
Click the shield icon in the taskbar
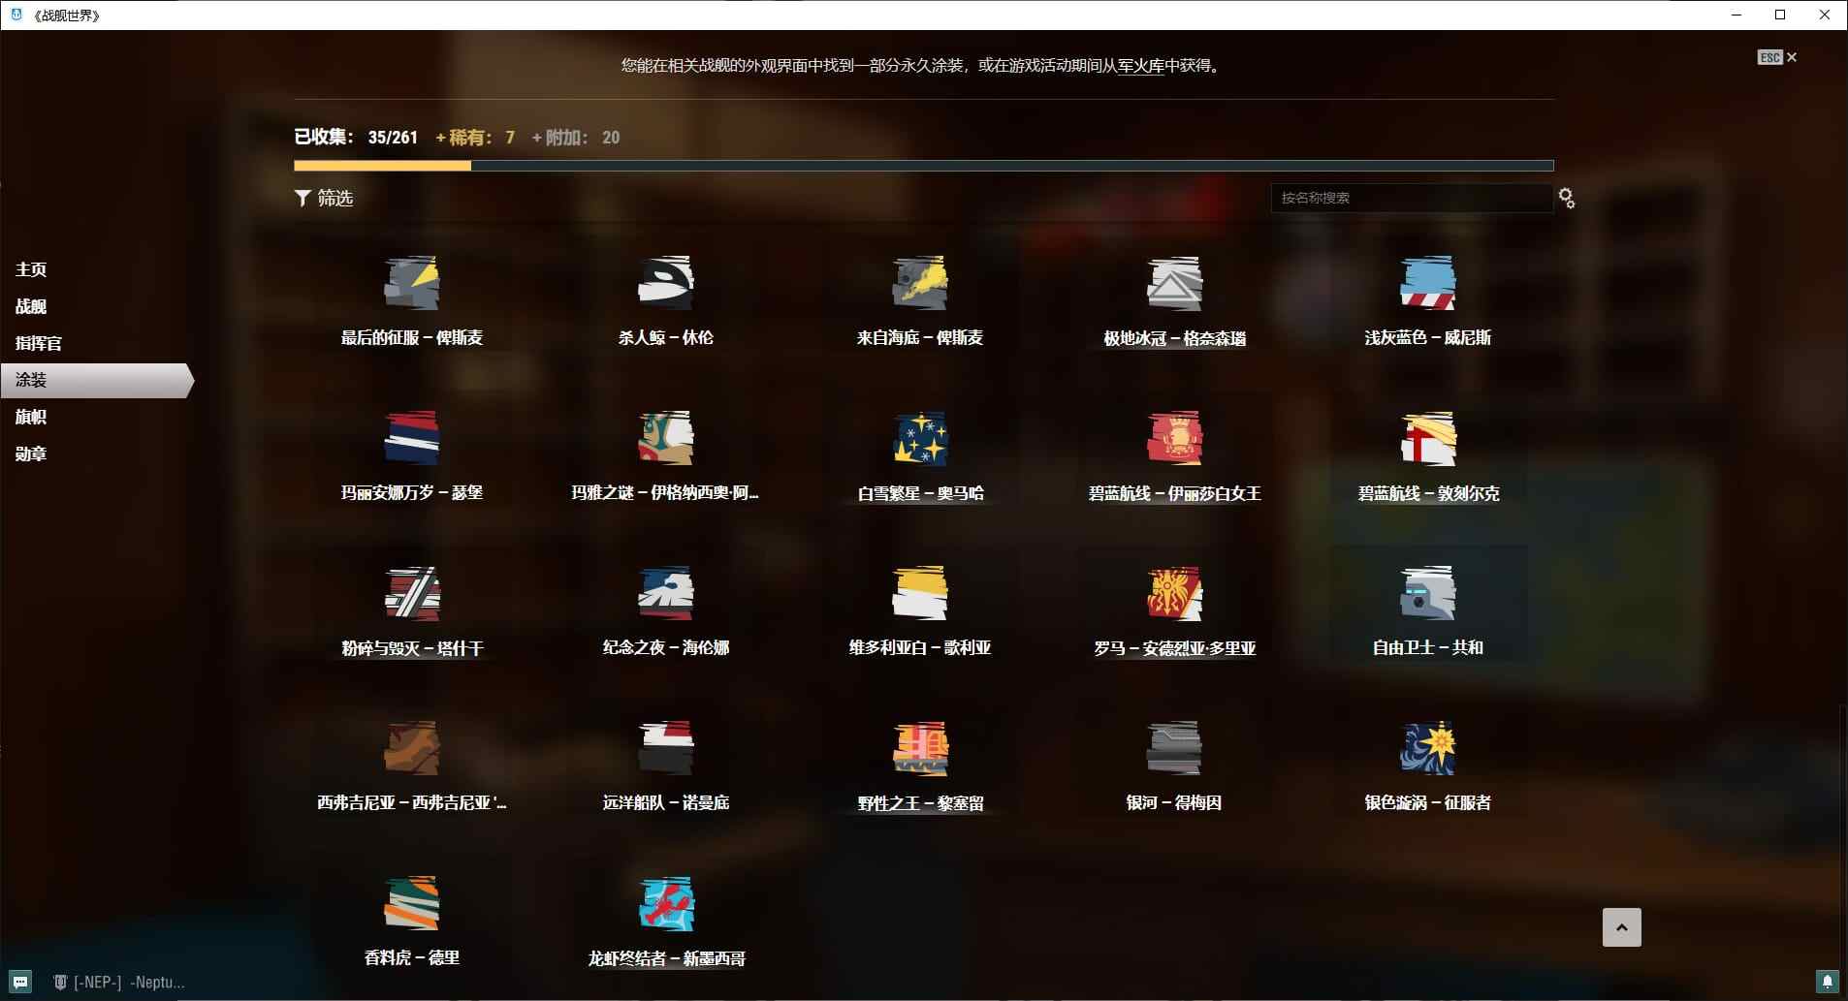coord(60,982)
